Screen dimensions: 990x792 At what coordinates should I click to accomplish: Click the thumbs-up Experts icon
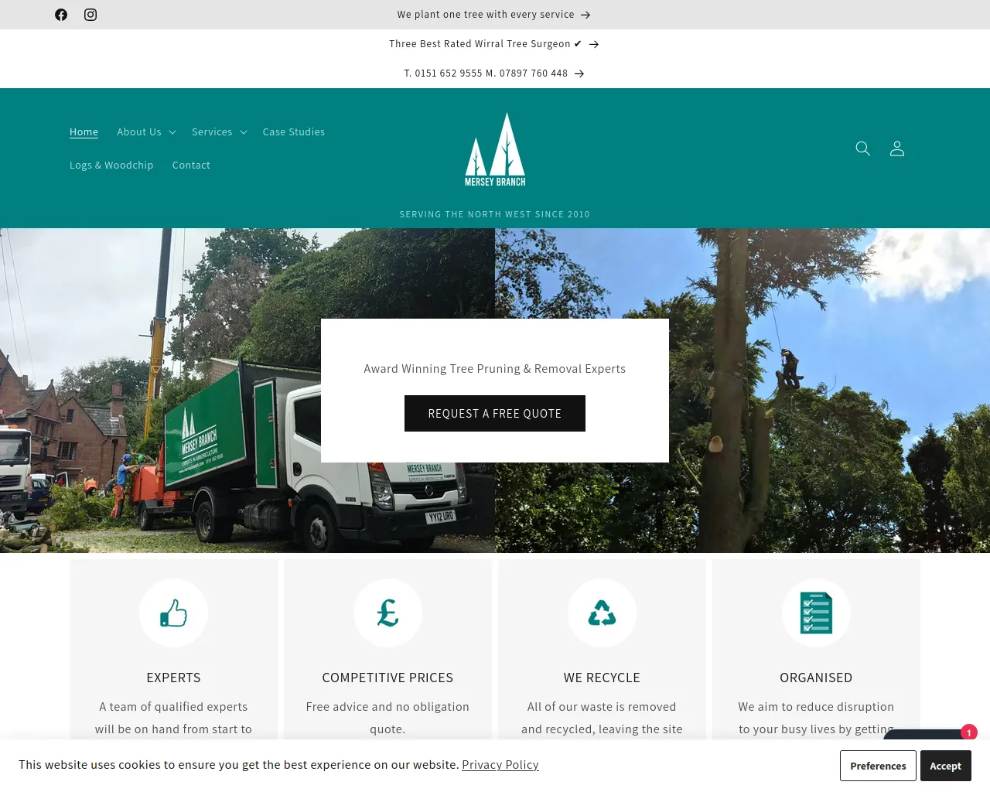(173, 613)
